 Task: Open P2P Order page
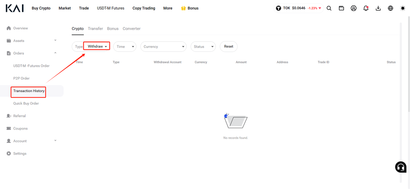(21, 78)
